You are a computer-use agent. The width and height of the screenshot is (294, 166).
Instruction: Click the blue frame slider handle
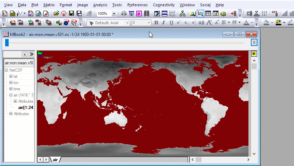coord(7,43)
